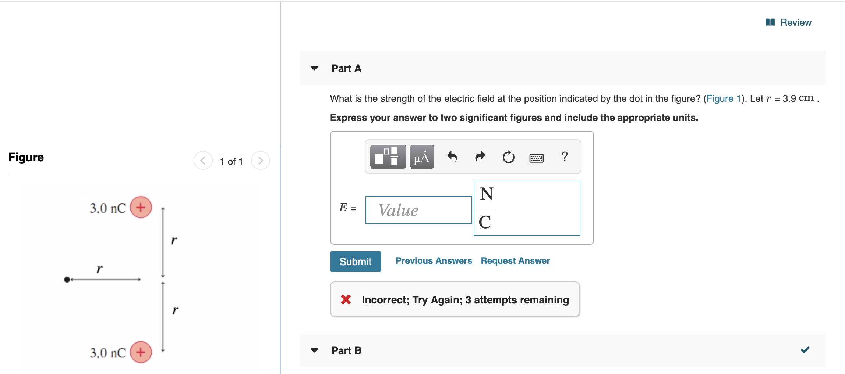Open Previous Answers link
The width and height of the screenshot is (845, 374).
(x=434, y=261)
